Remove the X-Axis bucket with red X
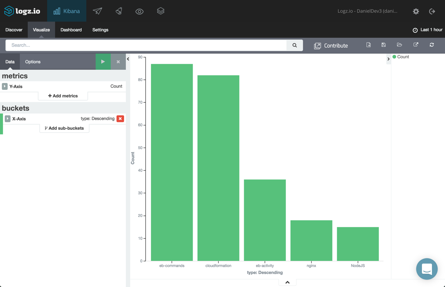The image size is (445, 287). coord(120,119)
